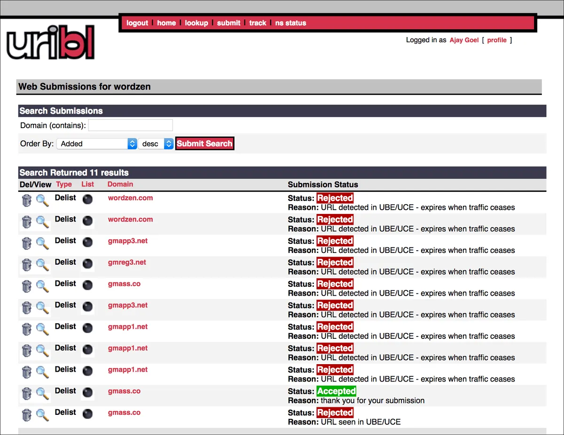
Task: Go to logout in the navigation bar
Action: point(137,23)
